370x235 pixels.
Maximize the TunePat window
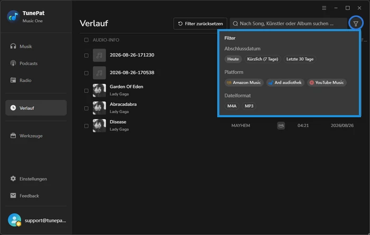coord(348,8)
